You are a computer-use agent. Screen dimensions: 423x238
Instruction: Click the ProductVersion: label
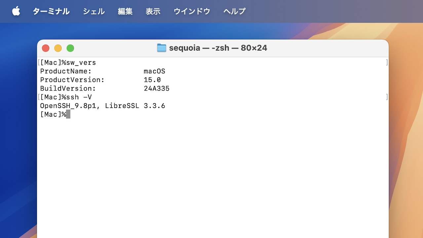pos(72,80)
